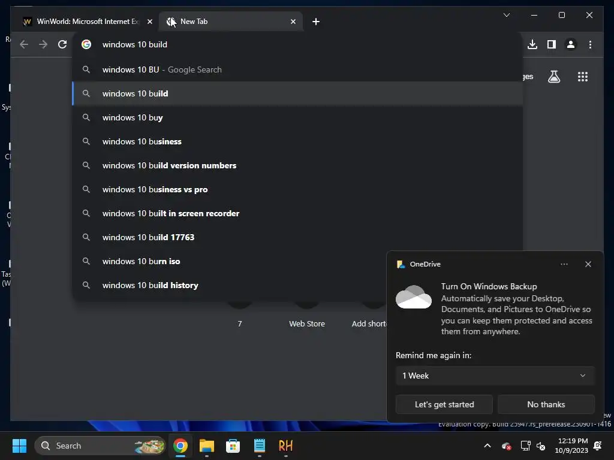Open the notification center bell icon

598,446
